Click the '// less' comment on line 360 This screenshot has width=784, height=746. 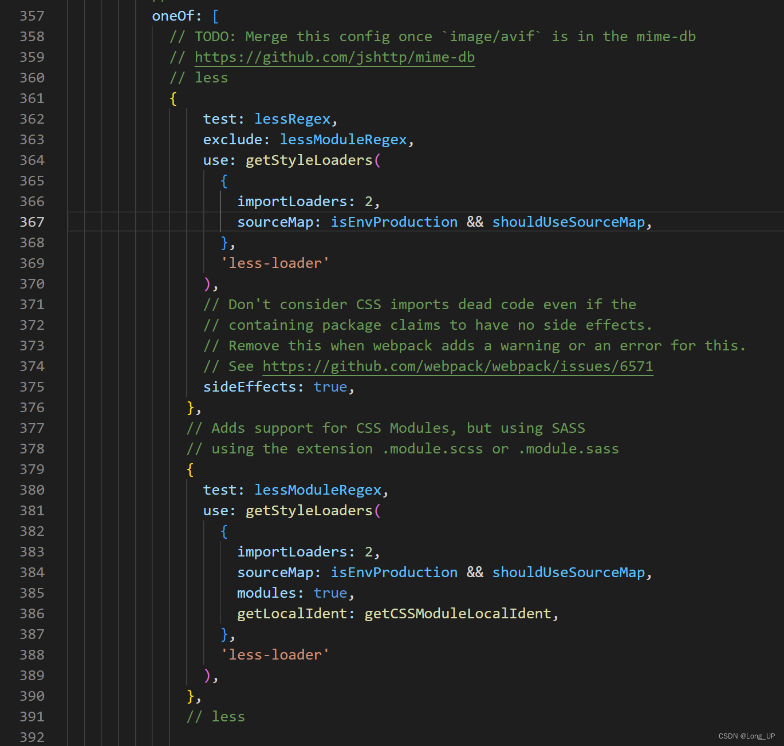(x=199, y=78)
